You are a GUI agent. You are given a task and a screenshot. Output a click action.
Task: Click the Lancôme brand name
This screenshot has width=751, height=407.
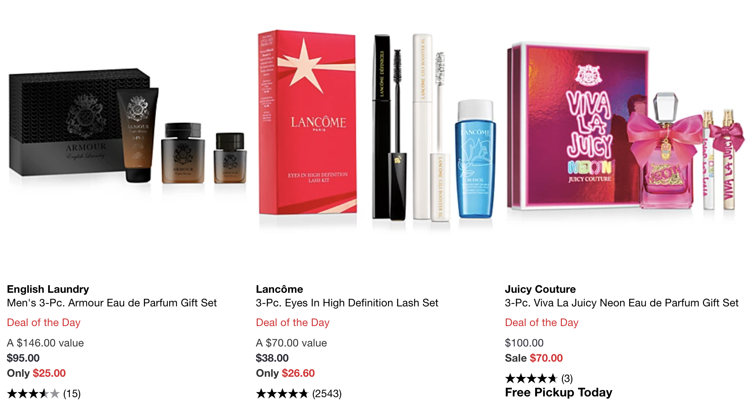tap(279, 289)
